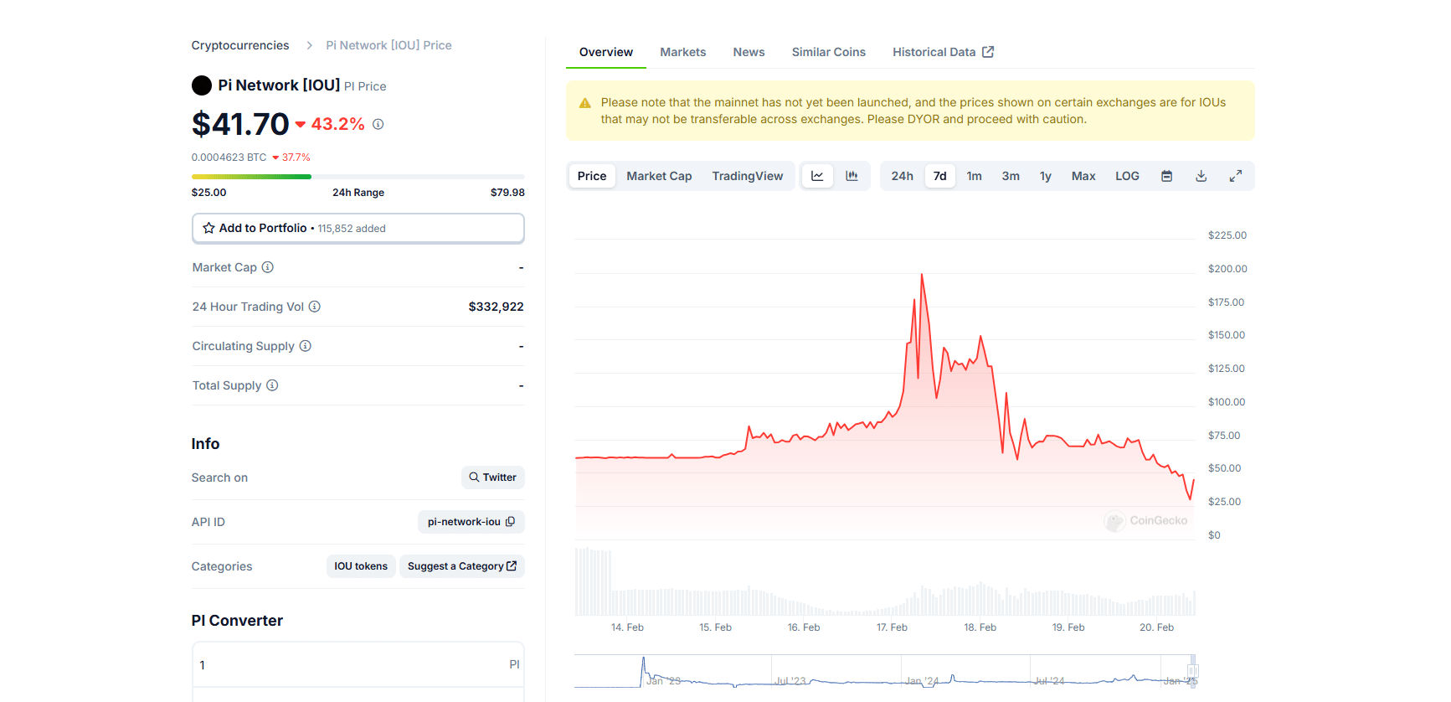This screenshot has height=702, width=1451.
Task: Click the star icon in Add to Portfolio
Action: tap(208, 228)
